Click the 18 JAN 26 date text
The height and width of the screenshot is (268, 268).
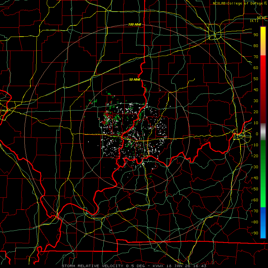coord(178,266)
